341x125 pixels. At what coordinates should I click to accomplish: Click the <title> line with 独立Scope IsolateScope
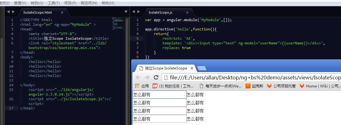coord(69,38)
